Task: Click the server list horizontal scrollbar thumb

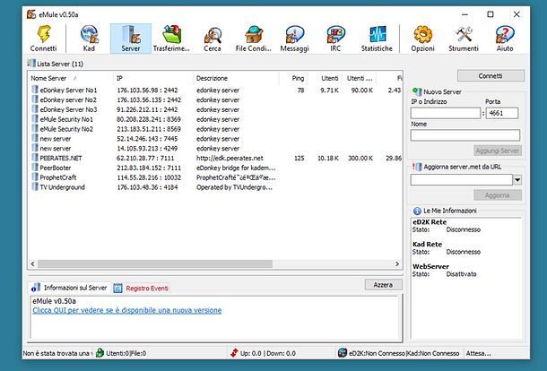Action: click(x=155, y=264)
